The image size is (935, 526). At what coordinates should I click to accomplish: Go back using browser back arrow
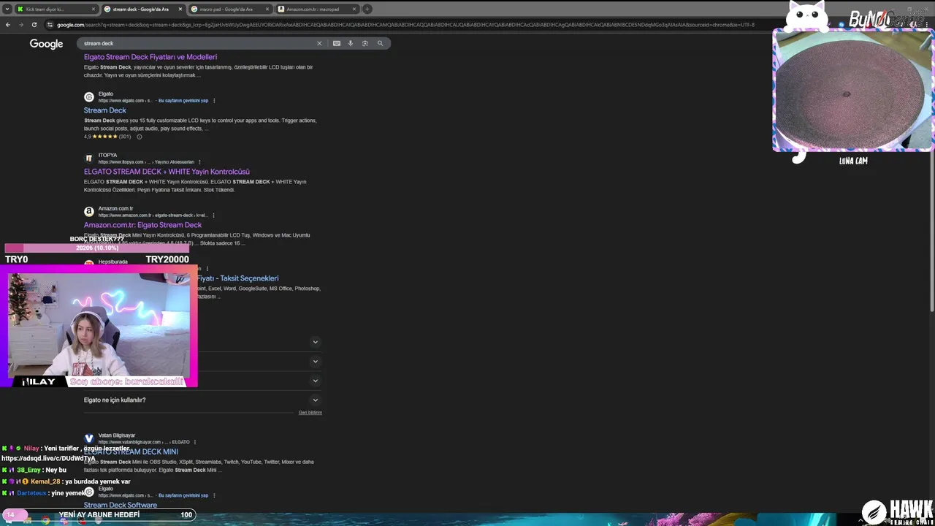pyautogui.click(x=7, y=24)
